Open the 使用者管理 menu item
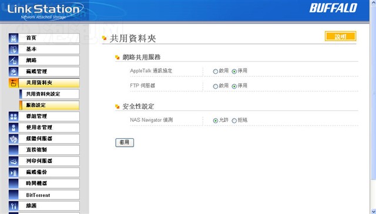 (x=49, y=128)
